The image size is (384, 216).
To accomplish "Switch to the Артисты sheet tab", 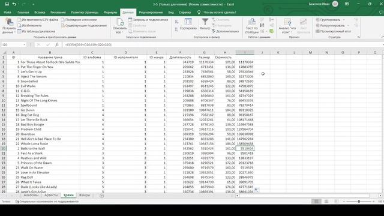I will point(51,195).
